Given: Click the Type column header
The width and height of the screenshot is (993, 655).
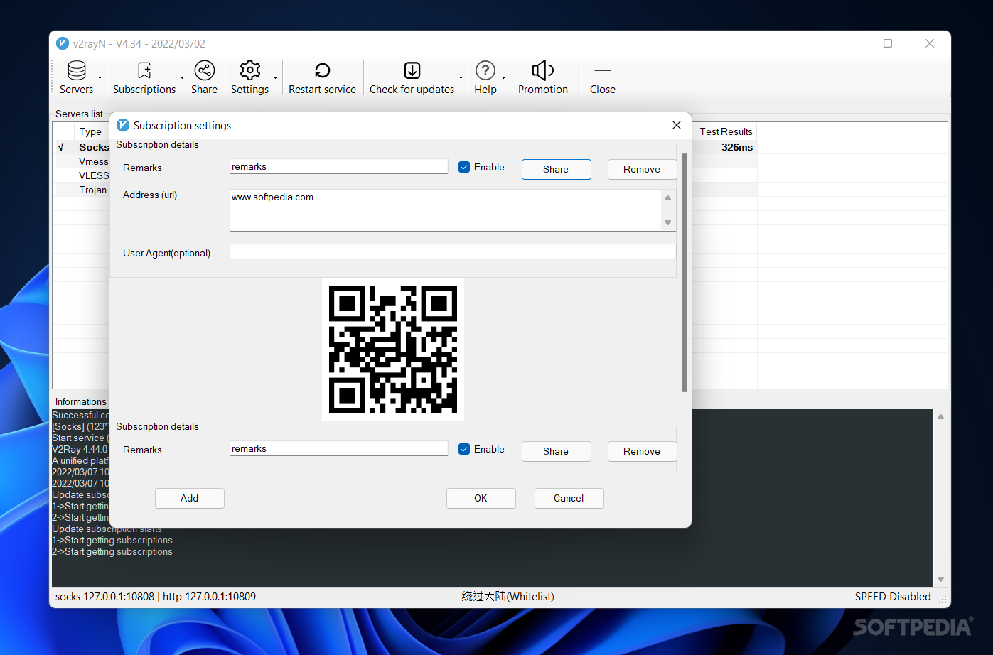Looking at the screenshot, I should coord(91,131).
